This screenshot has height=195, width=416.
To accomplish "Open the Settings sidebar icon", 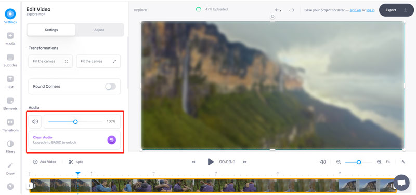I will pyautogui.click(x=10, y=14).
